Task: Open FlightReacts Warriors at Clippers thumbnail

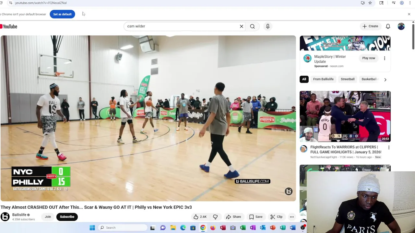Action: coord(345,116)
